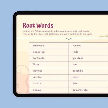The width and height of the screenshot is (108, 108).
Task: Select the word describe
Action: 78,71
